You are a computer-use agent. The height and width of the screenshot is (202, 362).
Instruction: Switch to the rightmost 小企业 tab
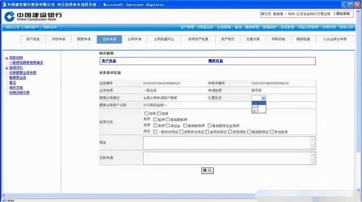click(x=335, y=39)
